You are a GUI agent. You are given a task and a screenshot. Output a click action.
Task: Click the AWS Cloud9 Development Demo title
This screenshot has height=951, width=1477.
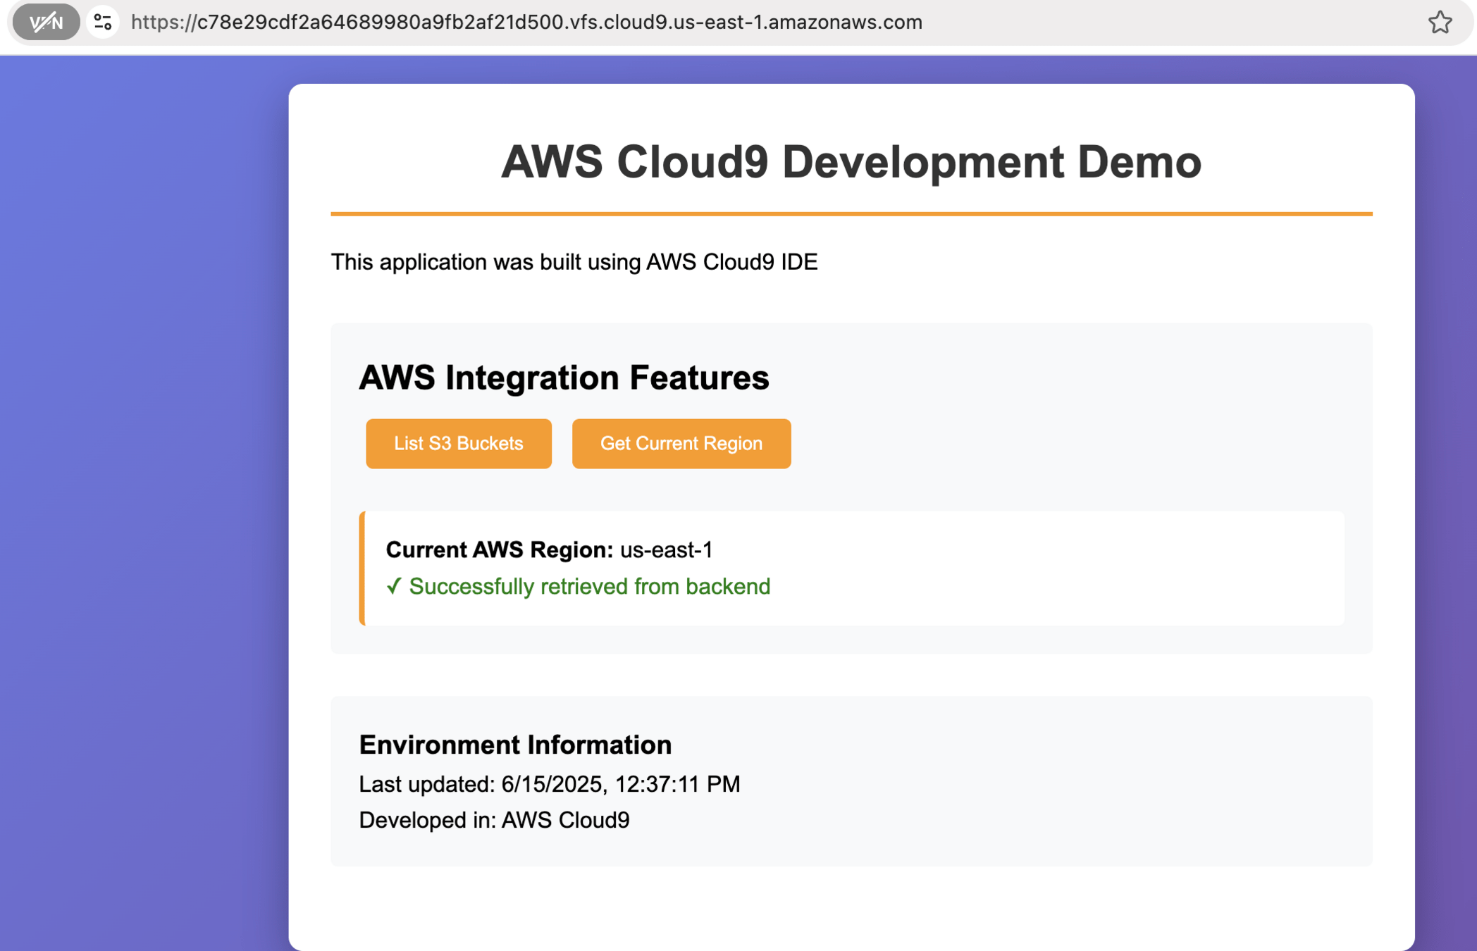coord(851,162)
